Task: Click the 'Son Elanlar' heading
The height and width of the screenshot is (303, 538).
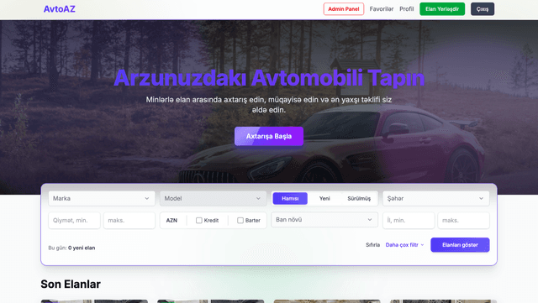Action: point(71,285)
